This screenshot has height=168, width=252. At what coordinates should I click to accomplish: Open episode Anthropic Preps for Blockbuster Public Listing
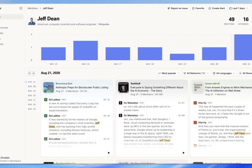tap(82, 87)
